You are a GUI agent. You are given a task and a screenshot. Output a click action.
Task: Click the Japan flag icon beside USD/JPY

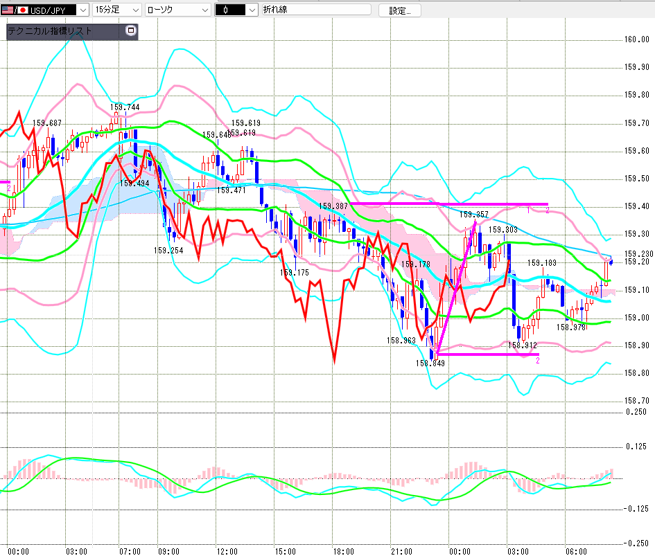pyautogui.click(x=22, y=10)
